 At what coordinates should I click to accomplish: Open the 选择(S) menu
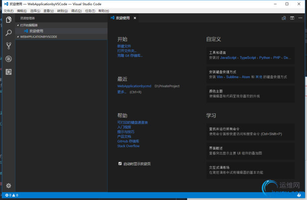pyautogui.click(x=35, y=11)
